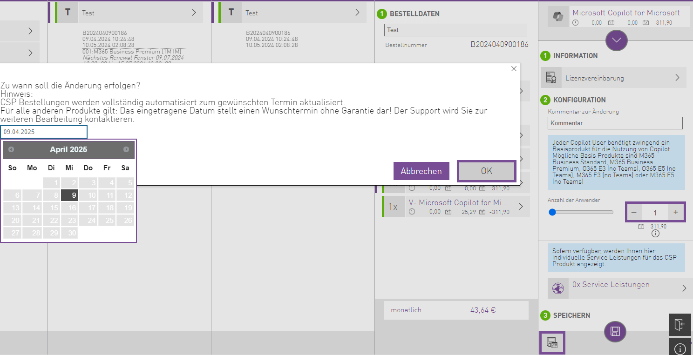Select day 15 in the calendar
The image size is (693, 355).
pos(51,208)
